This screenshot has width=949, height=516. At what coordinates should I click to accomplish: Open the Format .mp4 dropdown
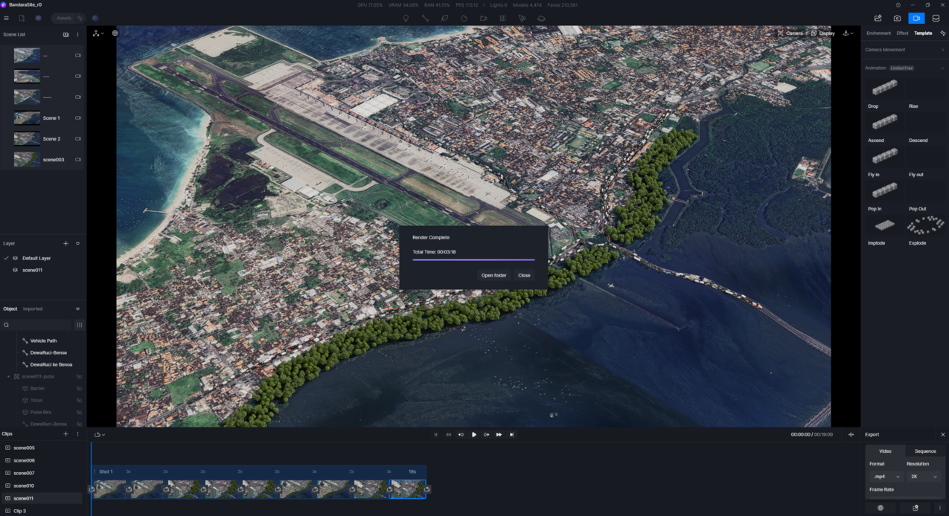[x=885, y=477]
